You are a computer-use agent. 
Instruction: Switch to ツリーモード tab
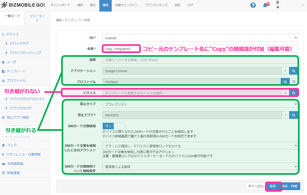coord(37,18)
